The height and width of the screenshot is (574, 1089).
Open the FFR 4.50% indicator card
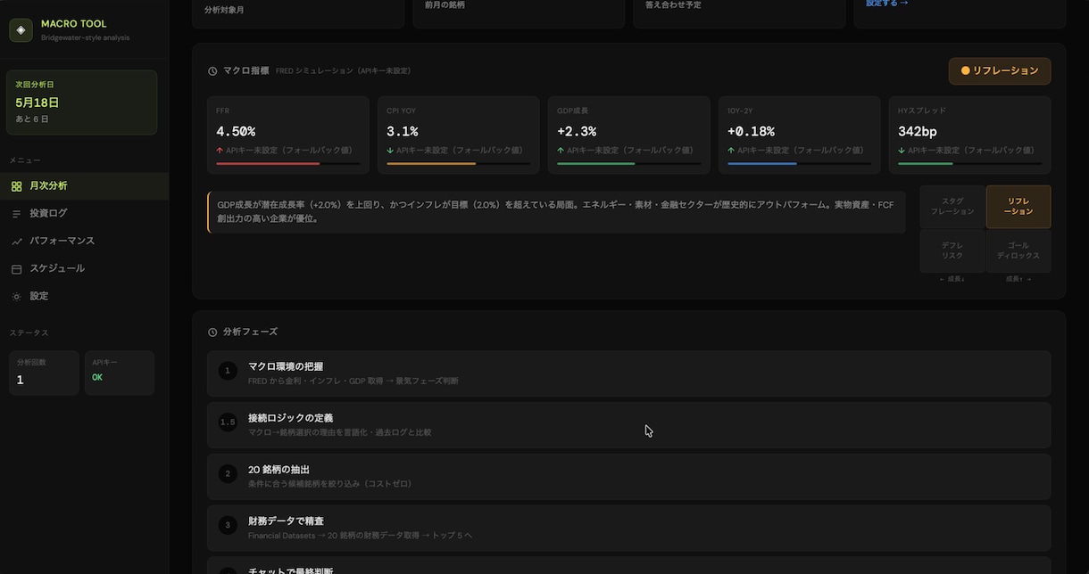(287, 135)
